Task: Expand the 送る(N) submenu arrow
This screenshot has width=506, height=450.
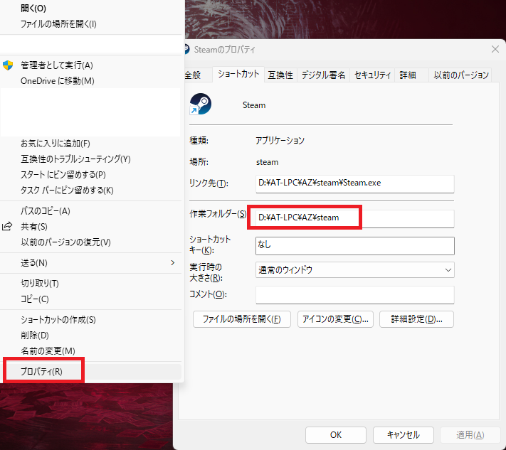Action: tap(172, 263)
